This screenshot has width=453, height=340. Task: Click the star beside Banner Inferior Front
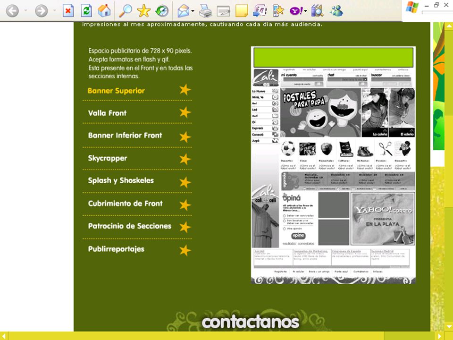(x=185, y=137)
